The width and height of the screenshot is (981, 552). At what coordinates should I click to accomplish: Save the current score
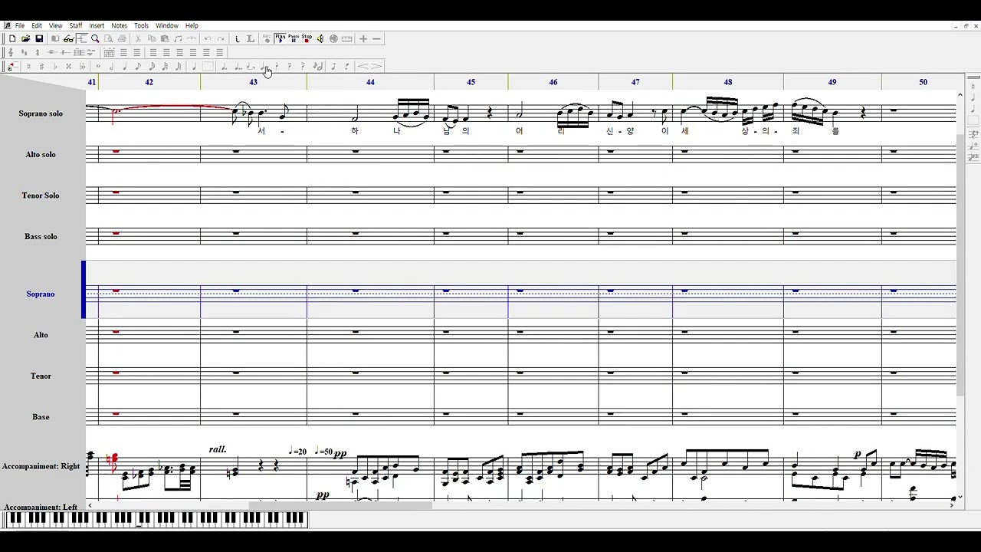tap(39, 38)
